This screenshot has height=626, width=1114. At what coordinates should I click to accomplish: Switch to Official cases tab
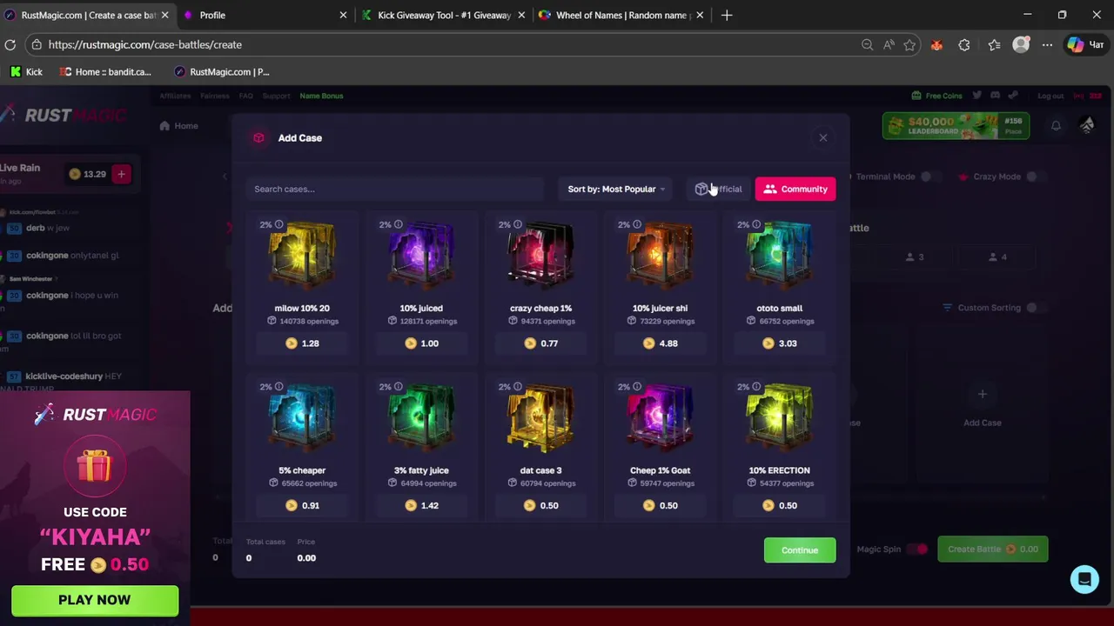click(719, 189)
